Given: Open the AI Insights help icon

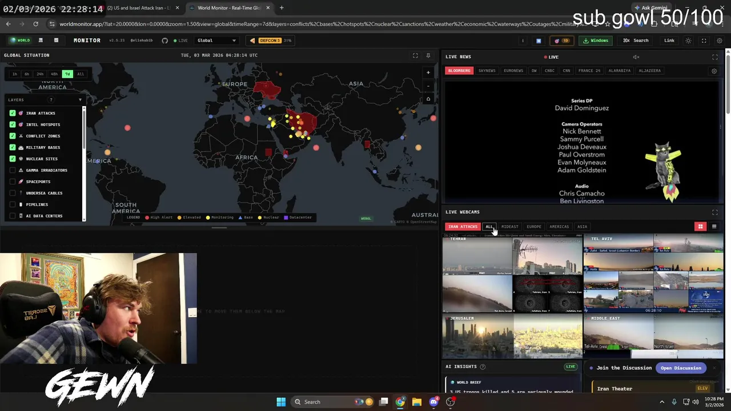Looking at the screenshot, I should pyautogui.click(x=483, y=366).
